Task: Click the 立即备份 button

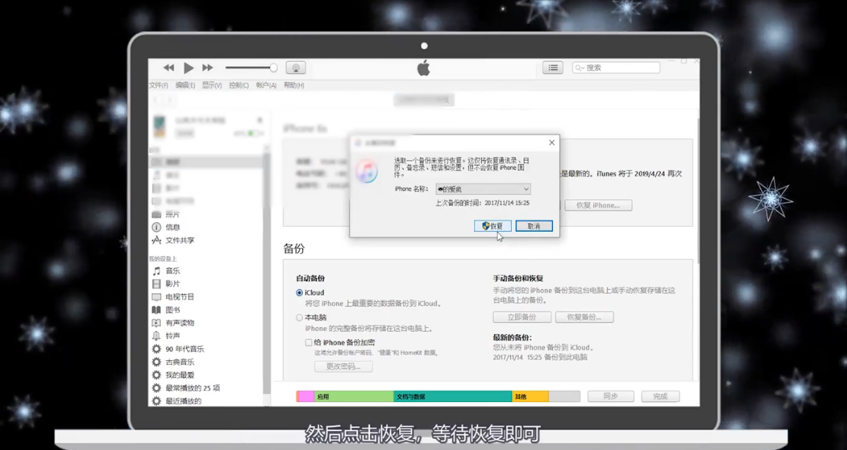Action: (x=522, y=318)
